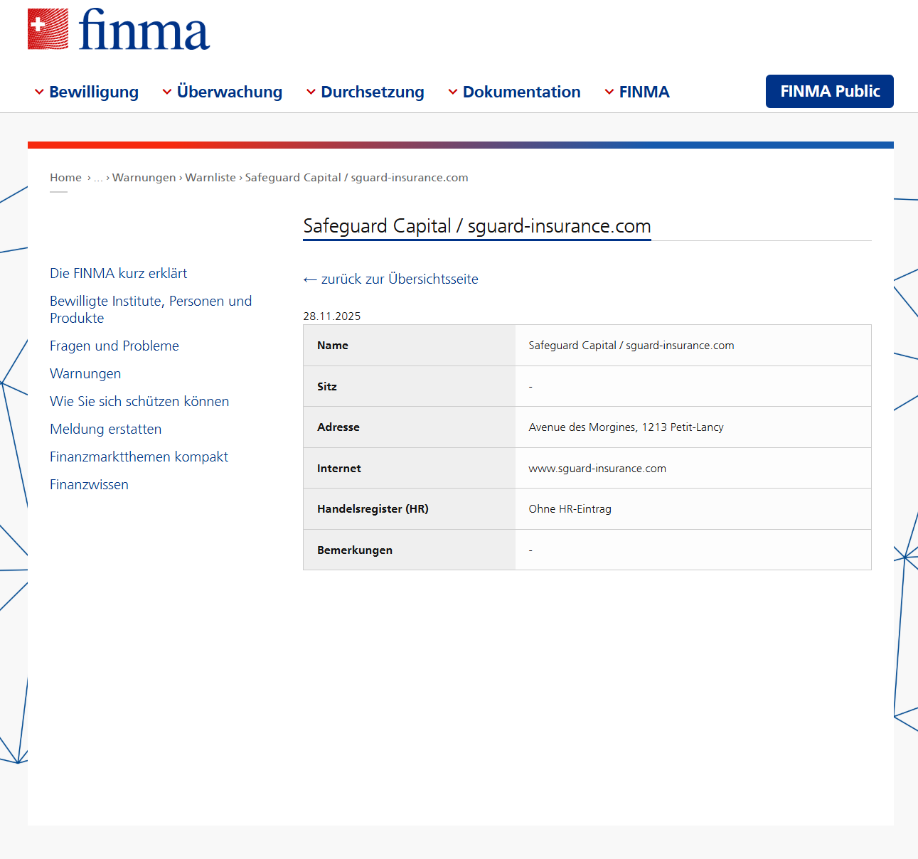Open Finanzmarktthemen kompakt sidebar link

coord(139,457)
